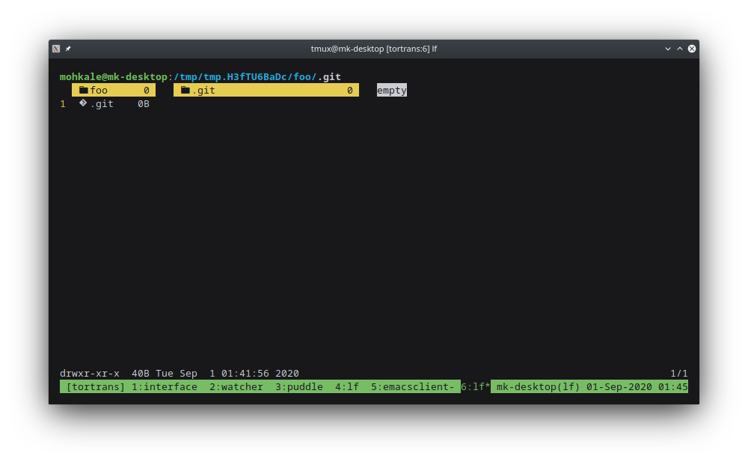Switch to tmux window 2:watcher
The image size is (748, 462).
[x=236, y=386]
